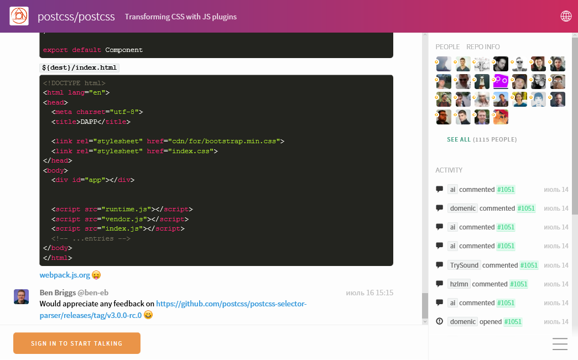Viewport: 578px width, 360px height.
Task: Open the globe icon in header
Action: pyautogui.click(x=566, y=16)
